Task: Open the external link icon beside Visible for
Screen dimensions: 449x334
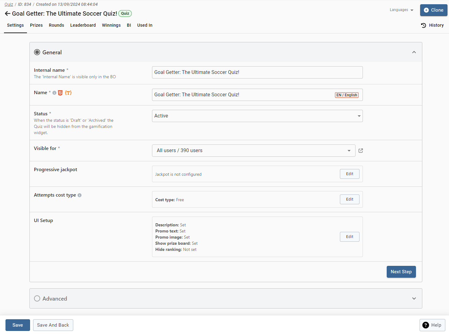Action: tap(361, 151)
